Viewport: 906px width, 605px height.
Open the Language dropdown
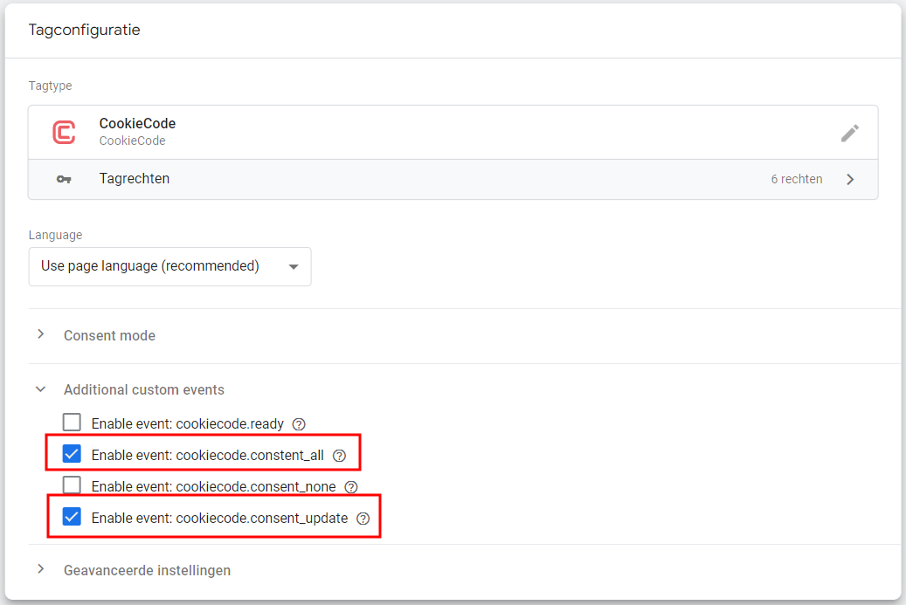169,267
